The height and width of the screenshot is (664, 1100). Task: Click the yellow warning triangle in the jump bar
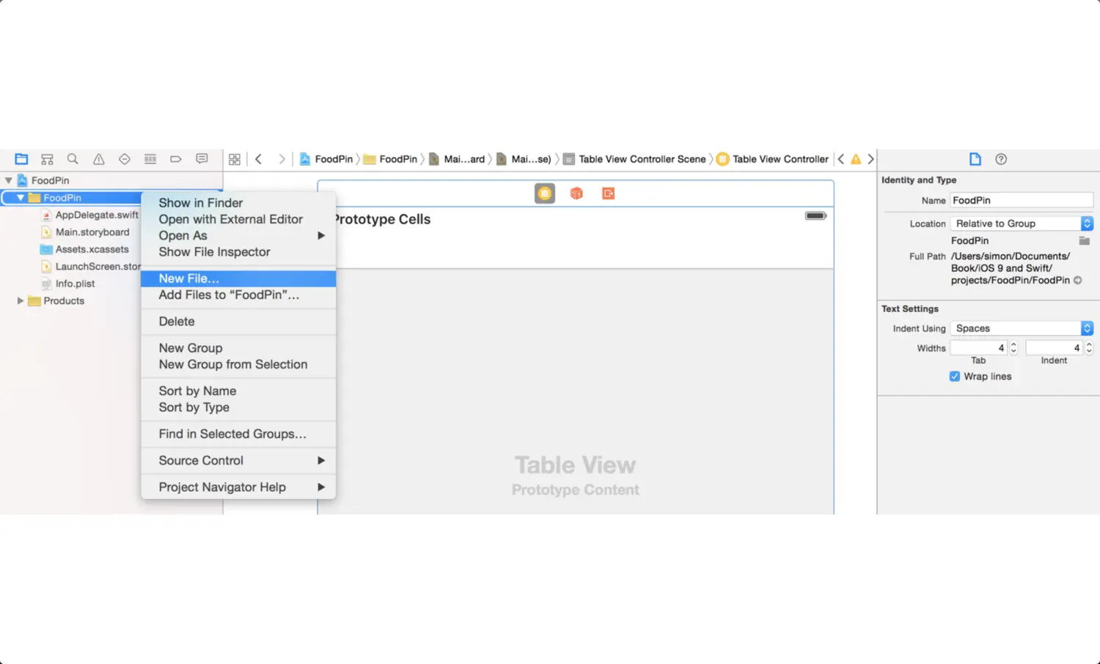tap(856, 159)
